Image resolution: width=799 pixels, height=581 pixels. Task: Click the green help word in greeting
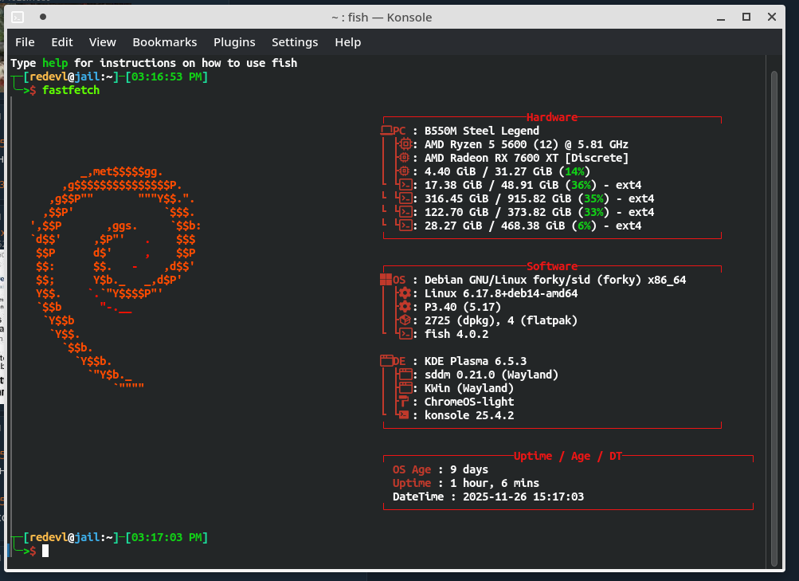[x=55, y=63]
